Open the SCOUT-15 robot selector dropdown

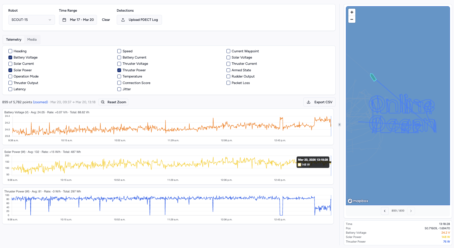(x=31, y=20)
